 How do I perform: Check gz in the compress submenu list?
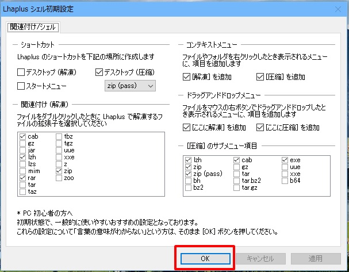tap(237, 167)
